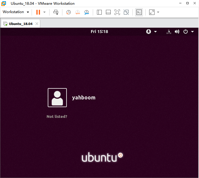Click the stretch guest display icon
This screenshot has width=199, height=178.
152,12
